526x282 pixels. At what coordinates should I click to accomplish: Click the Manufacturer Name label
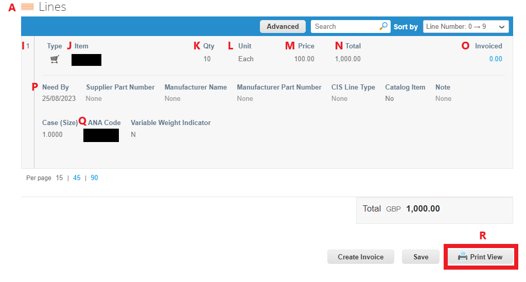[196, 87]
